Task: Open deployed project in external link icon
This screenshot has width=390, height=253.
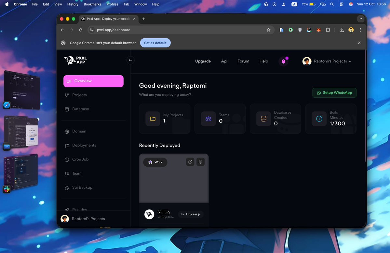Action: [190, 162]
